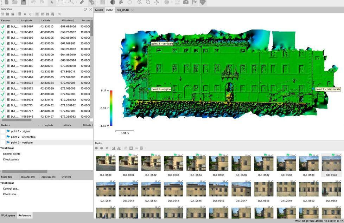Uncheck the camera at altitude 658.669006
The height and width of the screenshot is (223, 344).
[x=2, y=26]
